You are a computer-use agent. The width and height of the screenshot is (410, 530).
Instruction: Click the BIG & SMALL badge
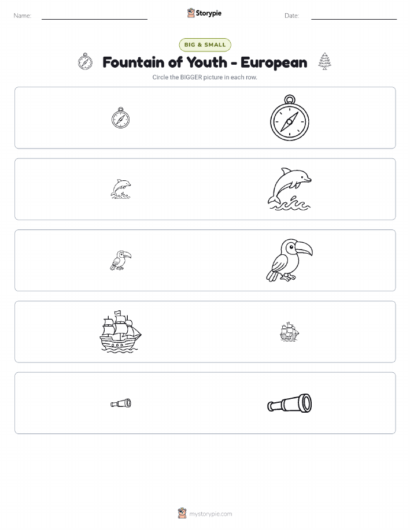[x=205, y=45]
